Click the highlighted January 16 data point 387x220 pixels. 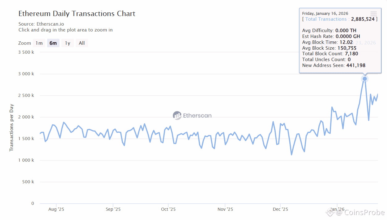[365, 79]
